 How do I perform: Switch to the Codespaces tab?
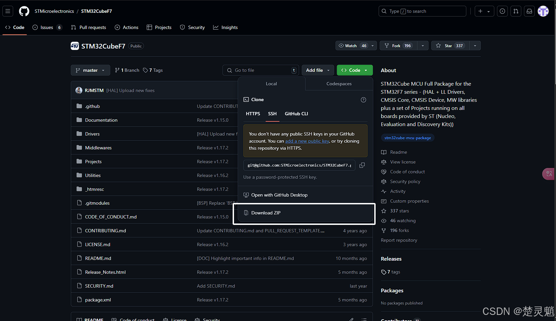click(x=339, y=84)
